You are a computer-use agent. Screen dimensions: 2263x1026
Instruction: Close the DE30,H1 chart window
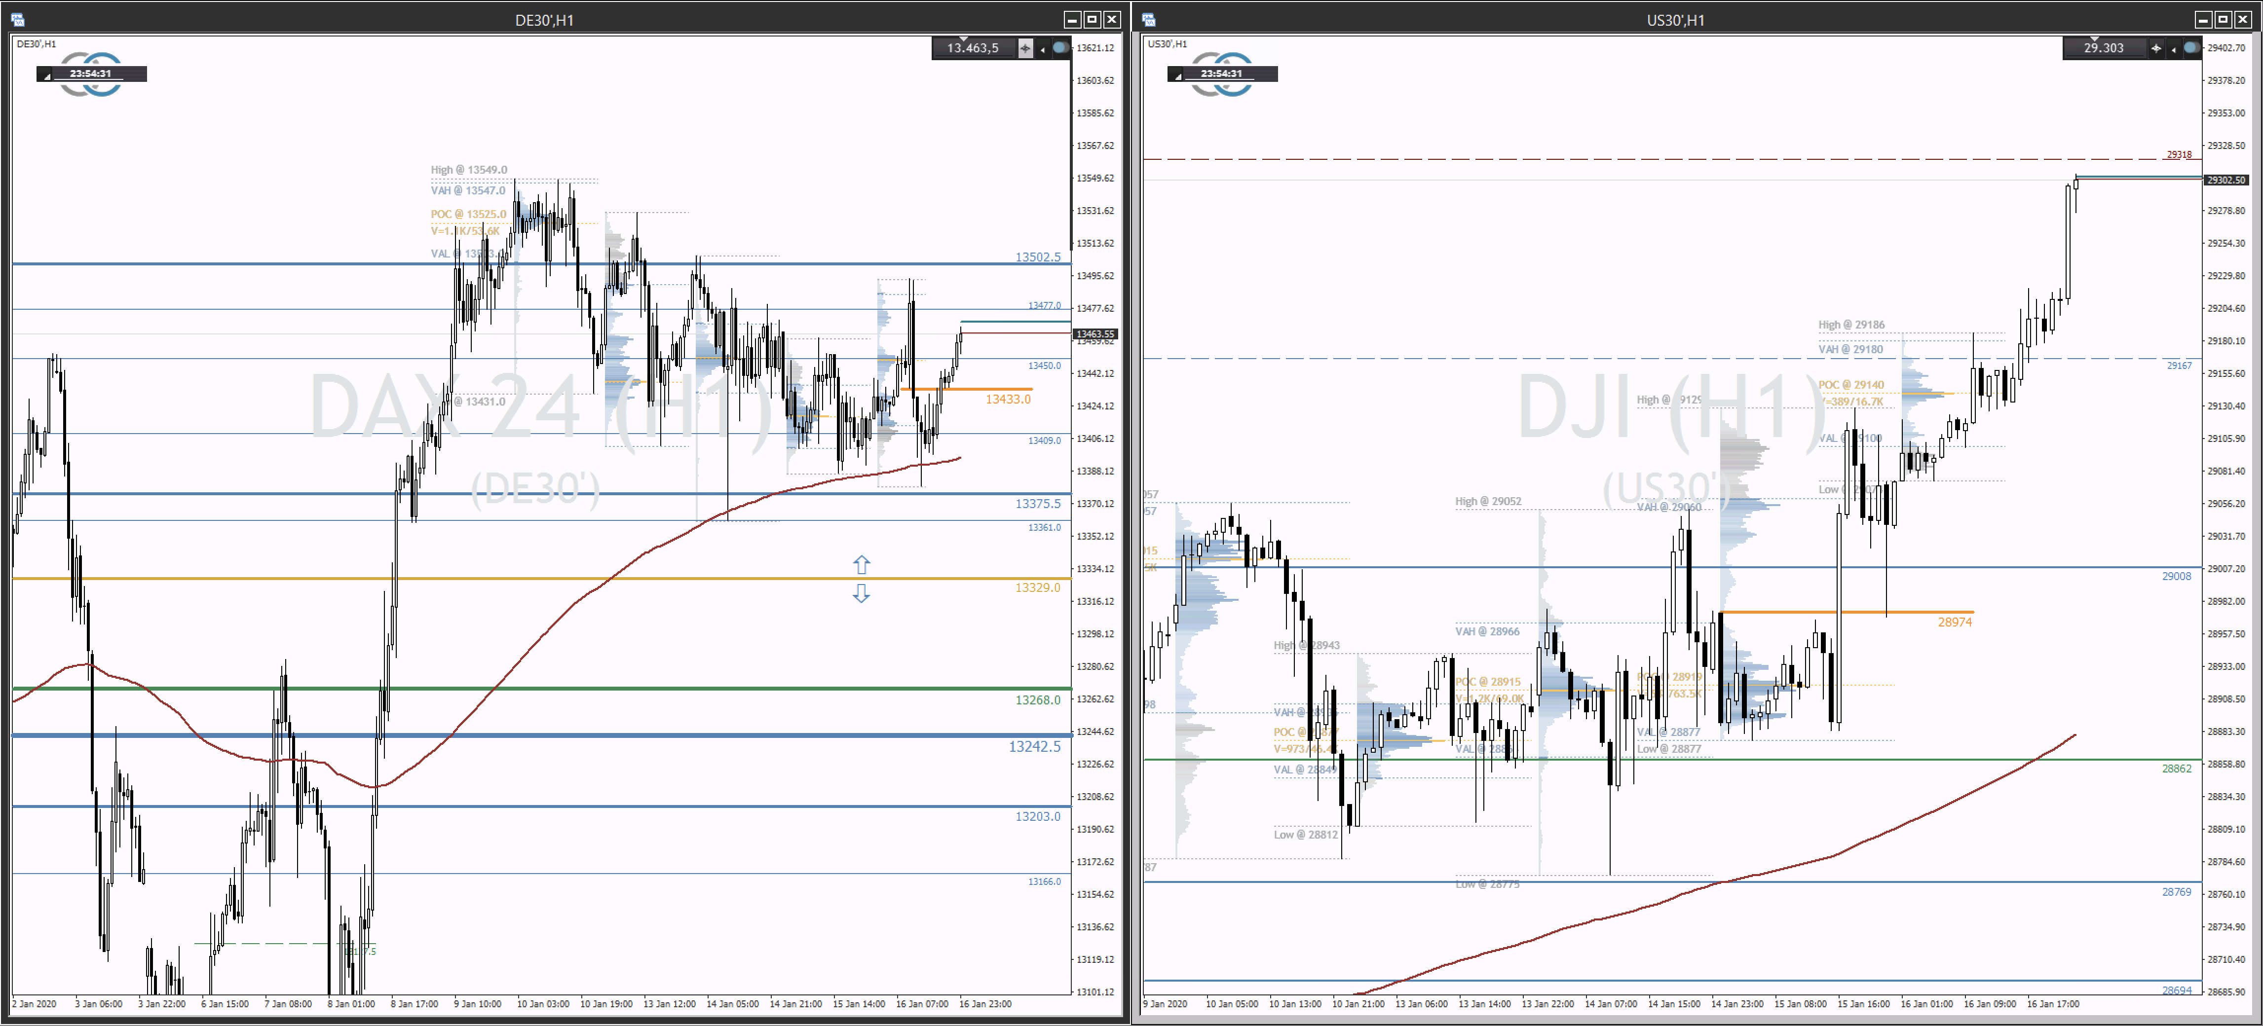(1112, 19)
